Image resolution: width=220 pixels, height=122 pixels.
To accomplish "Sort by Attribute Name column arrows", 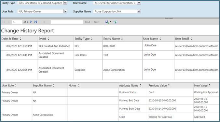I will point(141,85).
